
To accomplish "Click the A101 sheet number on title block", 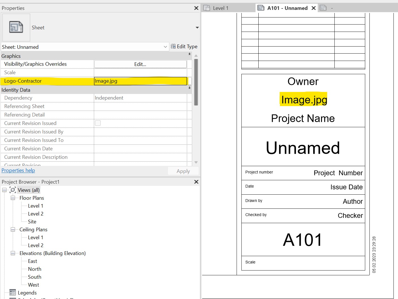I will click(303, 240).
